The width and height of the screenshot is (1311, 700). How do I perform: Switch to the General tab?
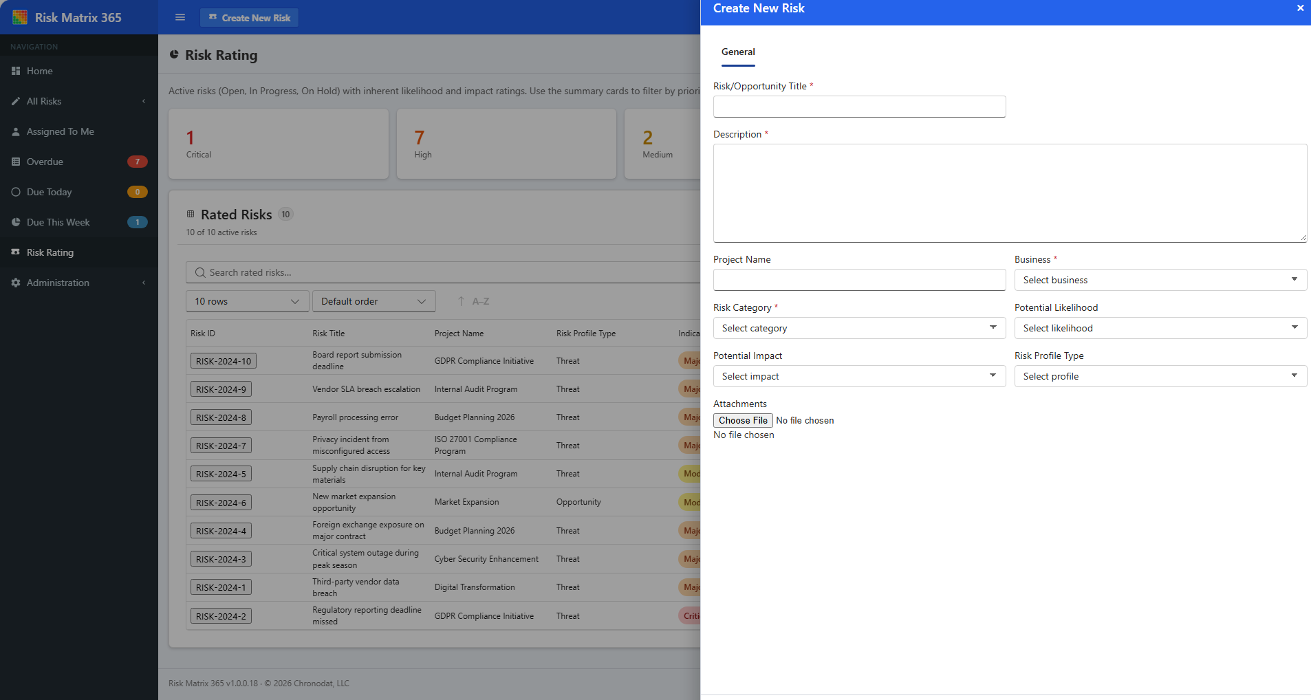[738, 52]
